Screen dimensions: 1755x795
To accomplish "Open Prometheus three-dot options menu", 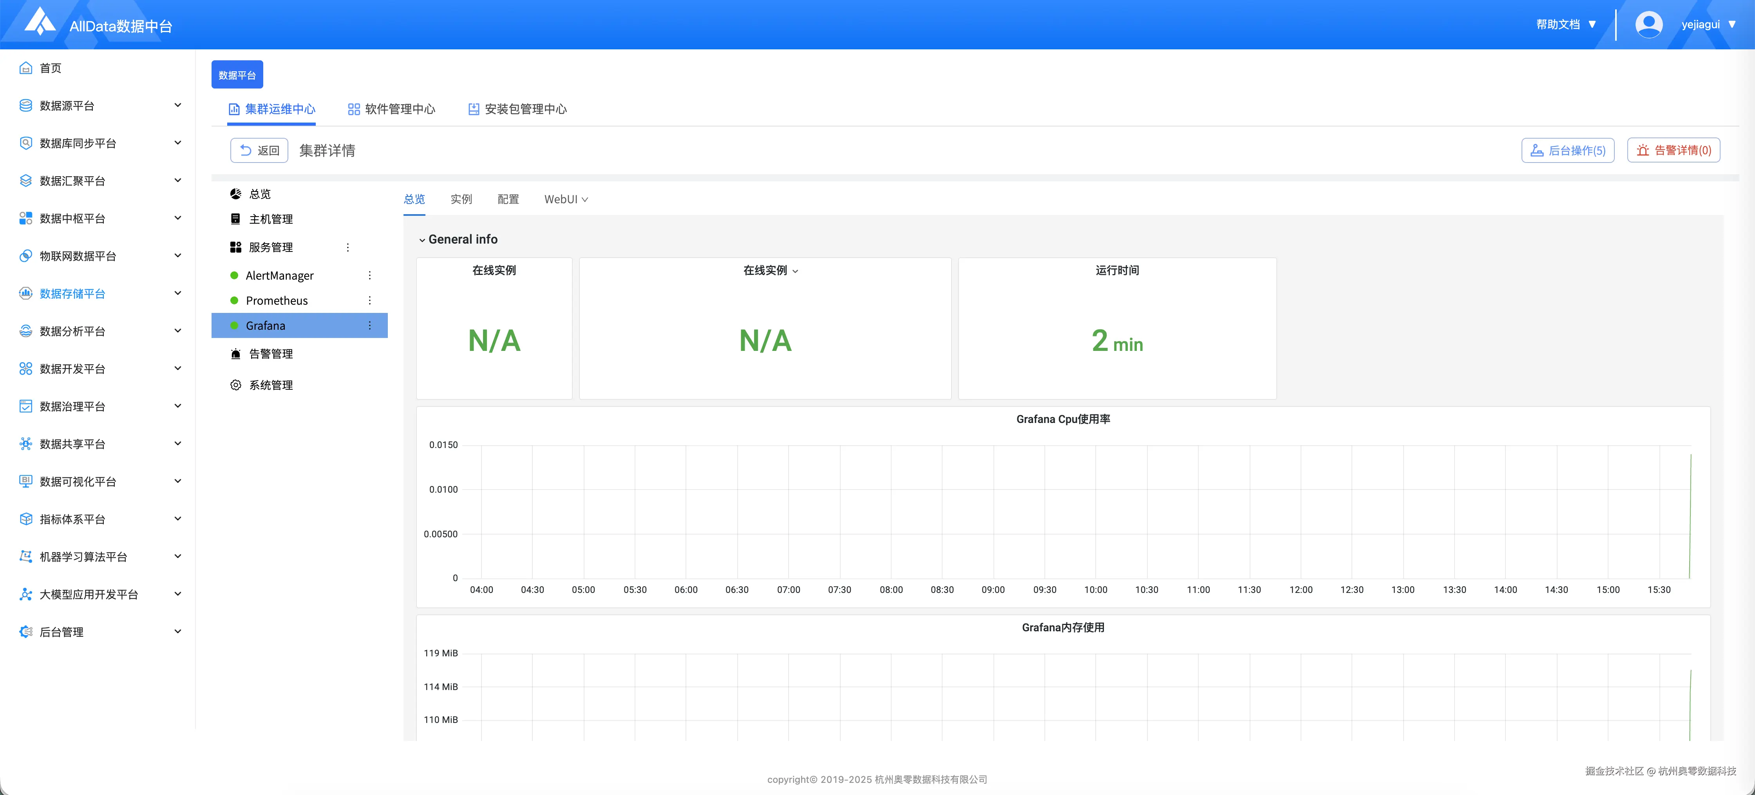I will click(x=370, y=300).
